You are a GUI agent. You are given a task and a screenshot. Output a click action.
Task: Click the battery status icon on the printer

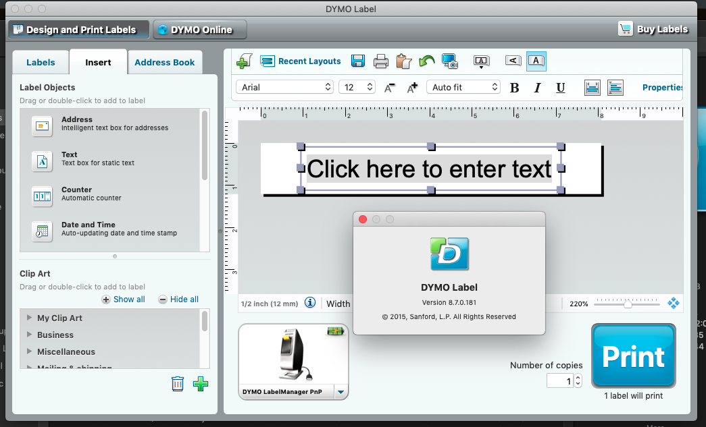click(336, 332)
